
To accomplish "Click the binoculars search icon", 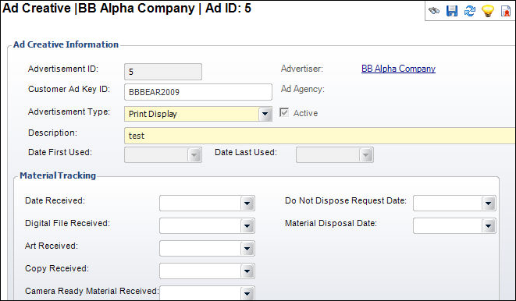I will [x=434, y=11].
